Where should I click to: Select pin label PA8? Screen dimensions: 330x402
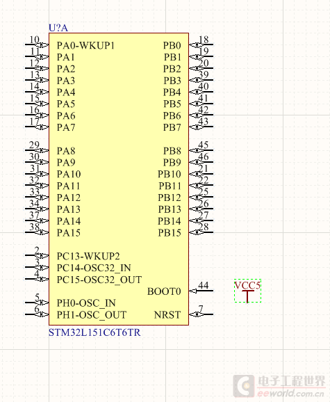[x=66, y=151]
